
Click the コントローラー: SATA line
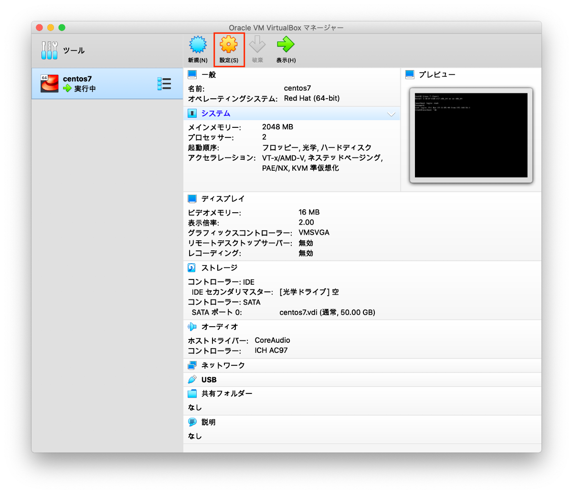click(224, 302)
